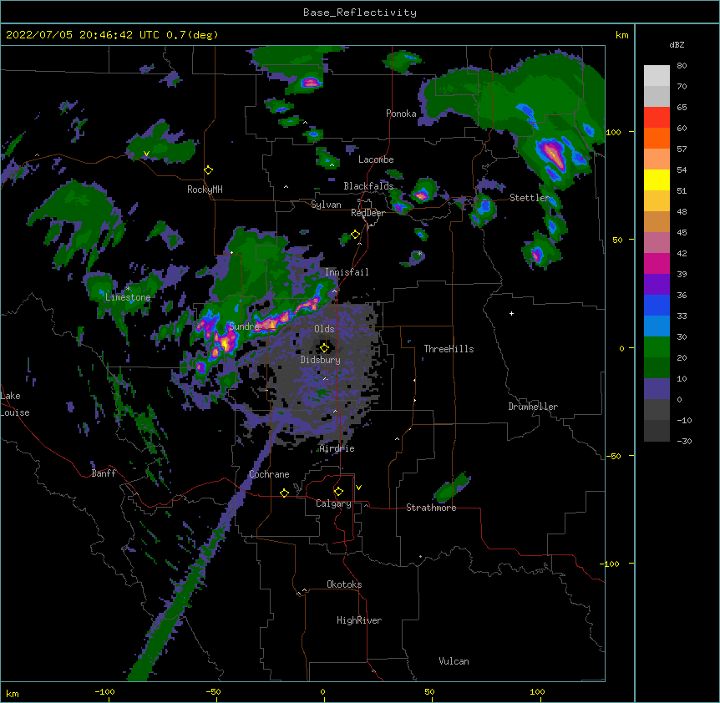Click the Drumheller label
The height and width of the screenshot is (703, 720).
point(533,407)
